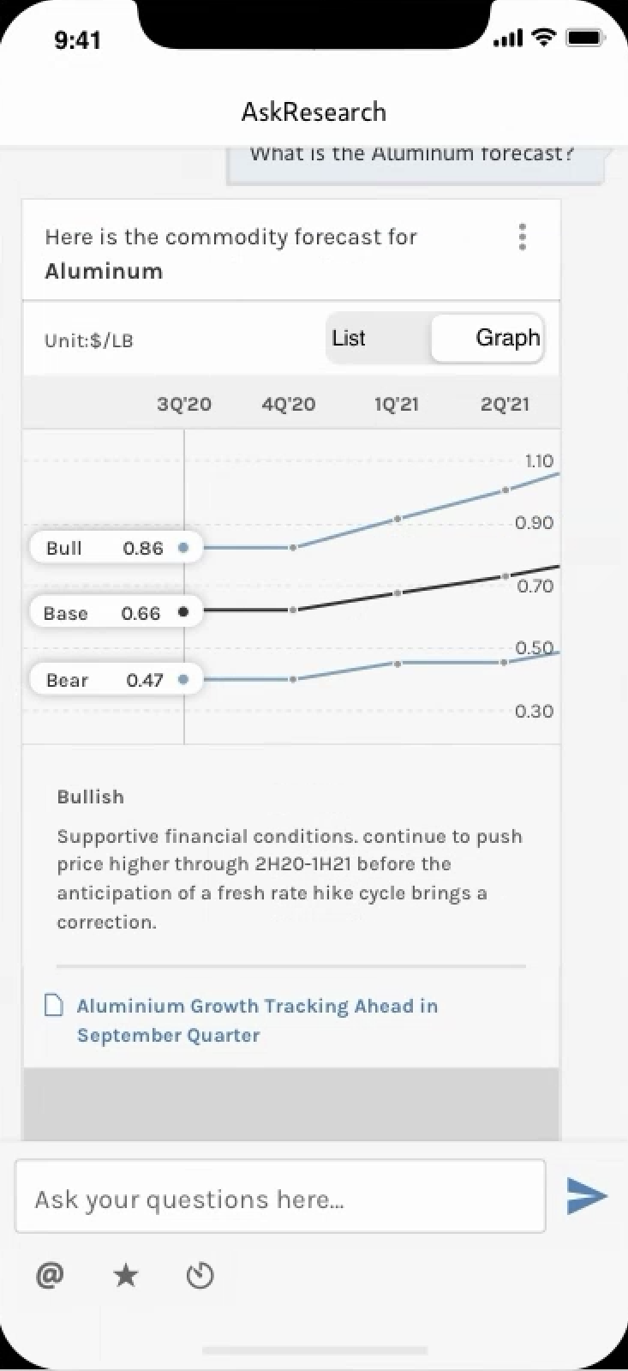Switch the forecast to Graph view
This screenshot has height=1371, width=628.
[x=507, y=339]
